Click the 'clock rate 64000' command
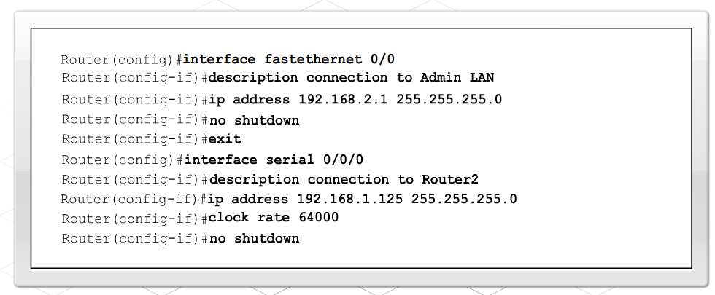Screen dimensions: 715x295 pyautogui.click(x=274, y=217)
